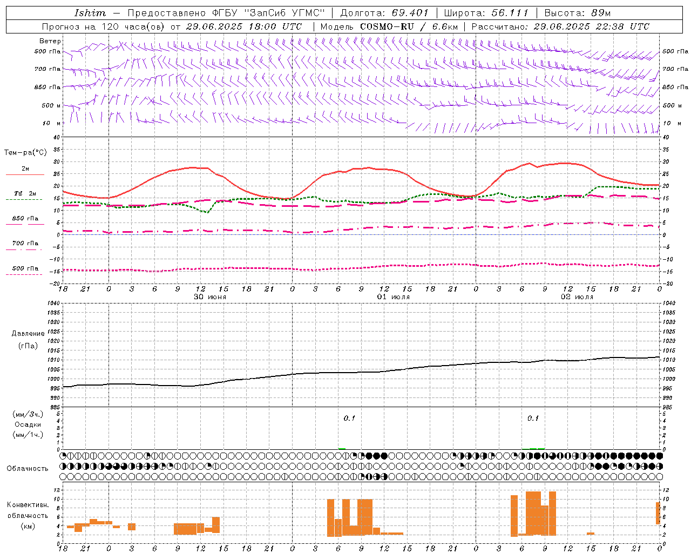Viewport: 691px width, 553px height.
Task: Click the "Высота: 89м" header field
Action: pos(578,13)
